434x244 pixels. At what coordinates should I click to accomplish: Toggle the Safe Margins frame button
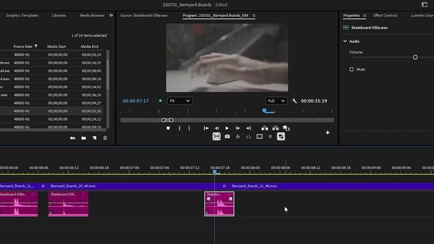pyautogui.click(x=216, y=136)
